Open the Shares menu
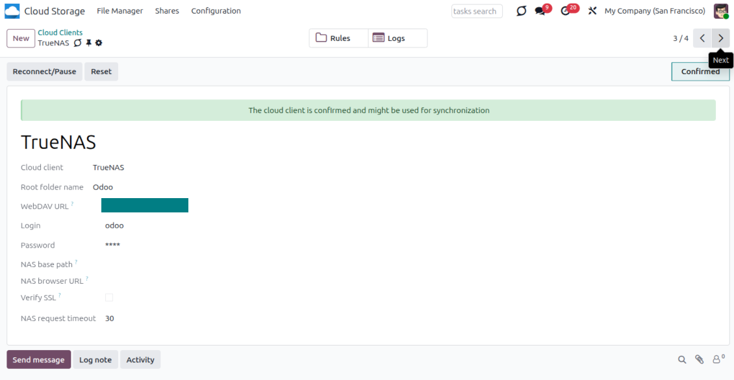Screen dimensions: 734x380 coord(167,11)
